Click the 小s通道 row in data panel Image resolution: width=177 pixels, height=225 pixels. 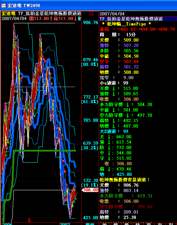(x=114, y=83)
